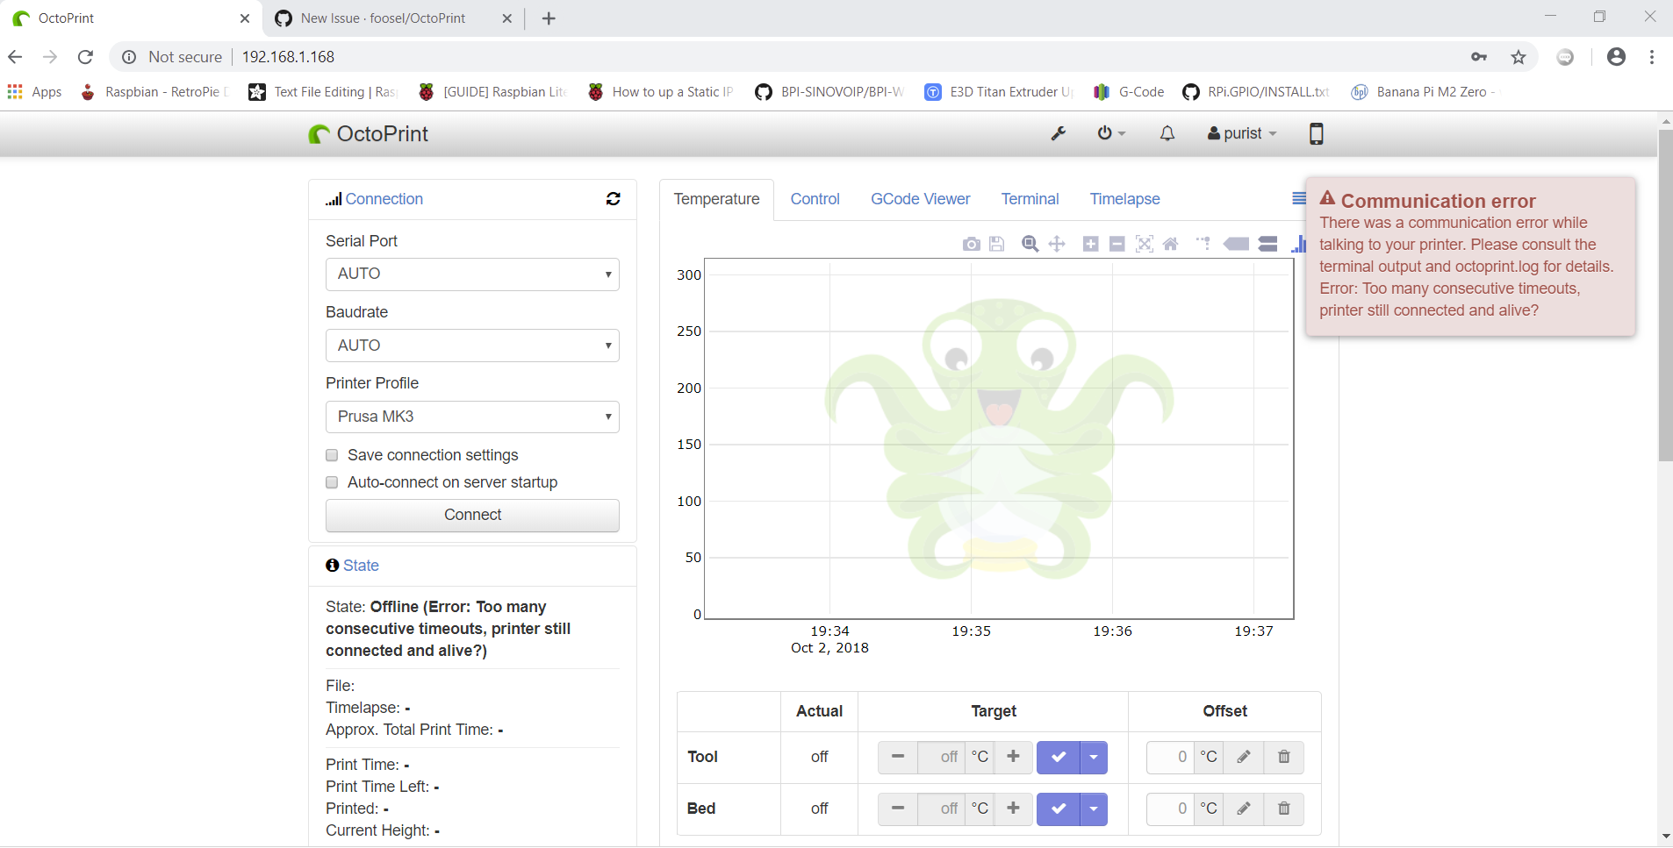Screen dimensions: 1673x848
Task: Open the power system menu dropdown
Action: 1111,133
